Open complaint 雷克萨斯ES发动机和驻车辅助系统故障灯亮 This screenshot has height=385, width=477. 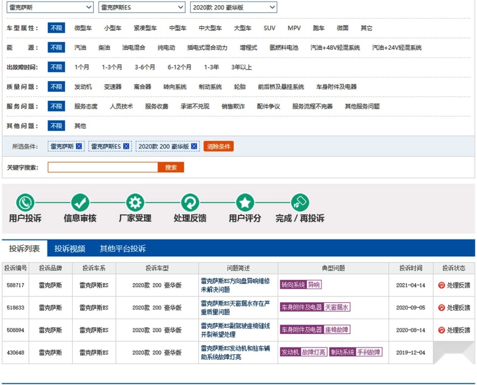coord(235,353)
